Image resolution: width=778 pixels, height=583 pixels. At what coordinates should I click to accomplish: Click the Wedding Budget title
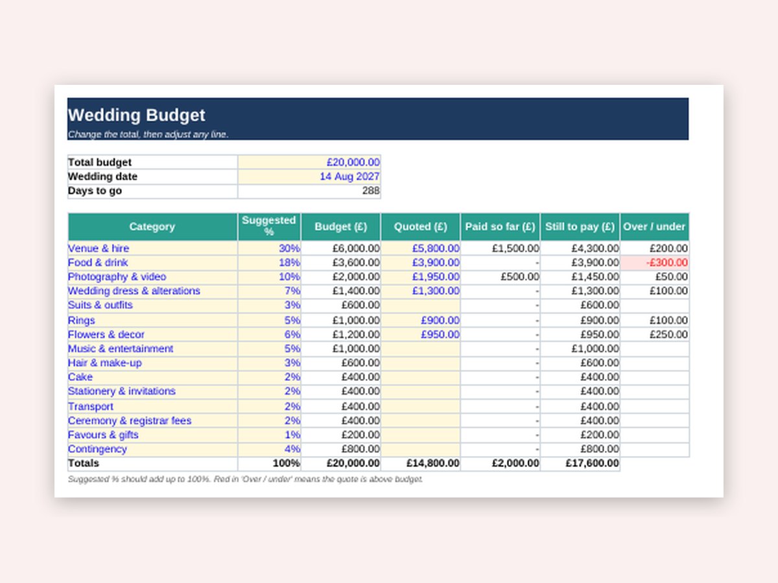click(x=137, y=115)
